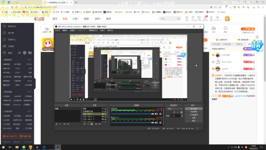The width and height of the screenshot is (266, 150).
Task: Go to the Douyu 首页 nav tab
Action: pyautogui.click(x=55, y=19)
